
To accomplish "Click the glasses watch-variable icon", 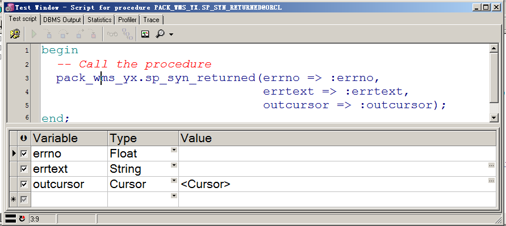I will (x=112, y=34).
